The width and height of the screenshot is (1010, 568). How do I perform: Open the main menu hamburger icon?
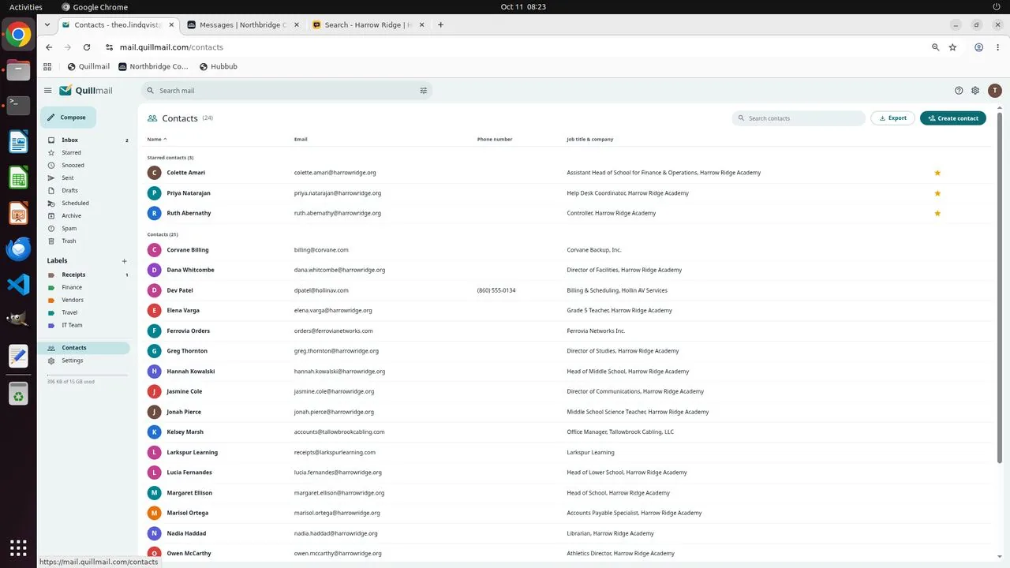coord(48,91)
